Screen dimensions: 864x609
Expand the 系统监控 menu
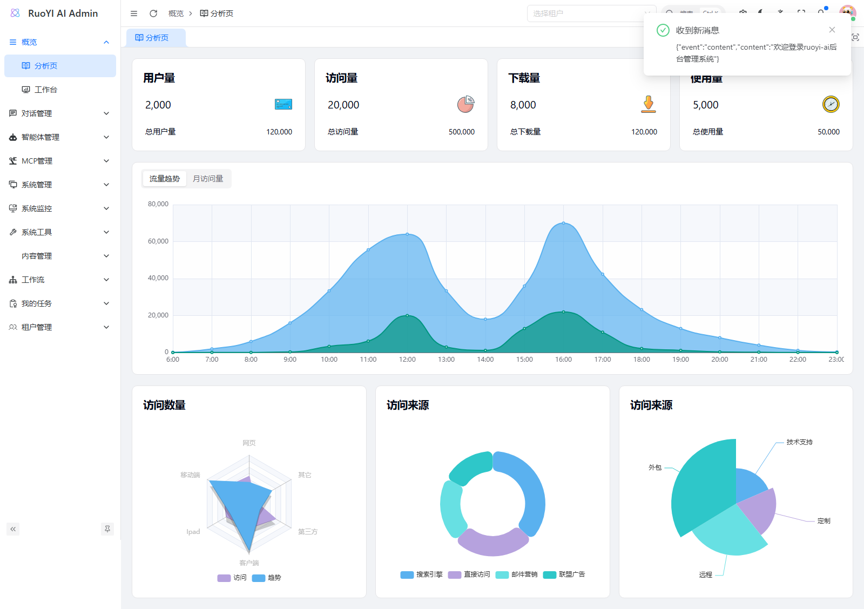point(60,208)
